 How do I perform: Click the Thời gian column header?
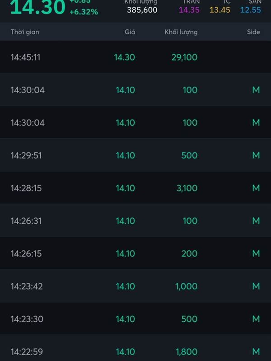(25, 32)
